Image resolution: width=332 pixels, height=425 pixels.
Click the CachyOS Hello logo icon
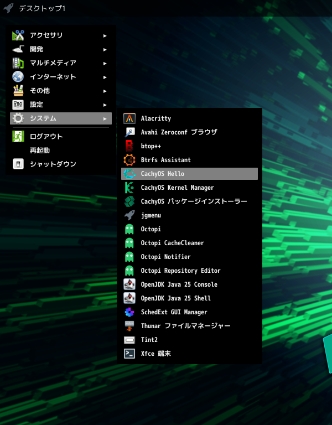(x=129, y=174)
